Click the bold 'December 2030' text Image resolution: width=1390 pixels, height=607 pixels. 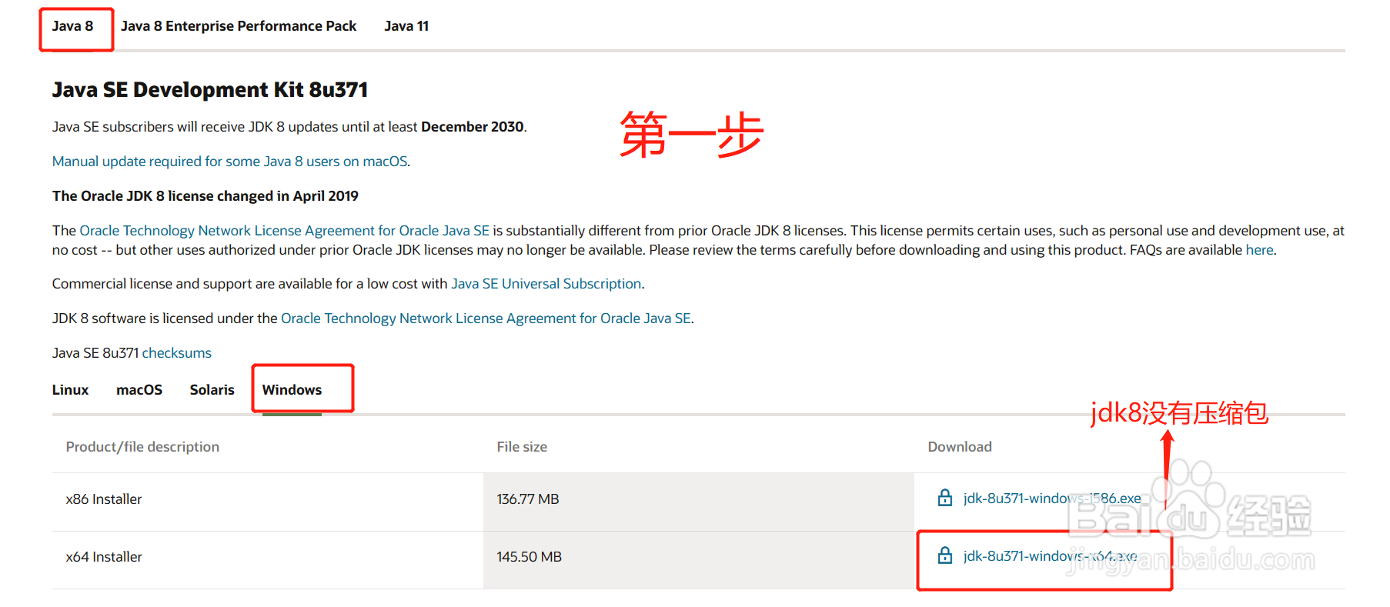(x=473, y=127)
